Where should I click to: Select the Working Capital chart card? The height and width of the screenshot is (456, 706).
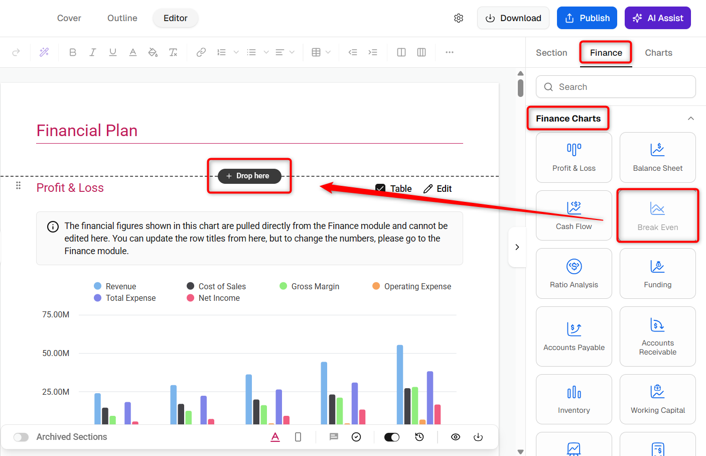658,399
